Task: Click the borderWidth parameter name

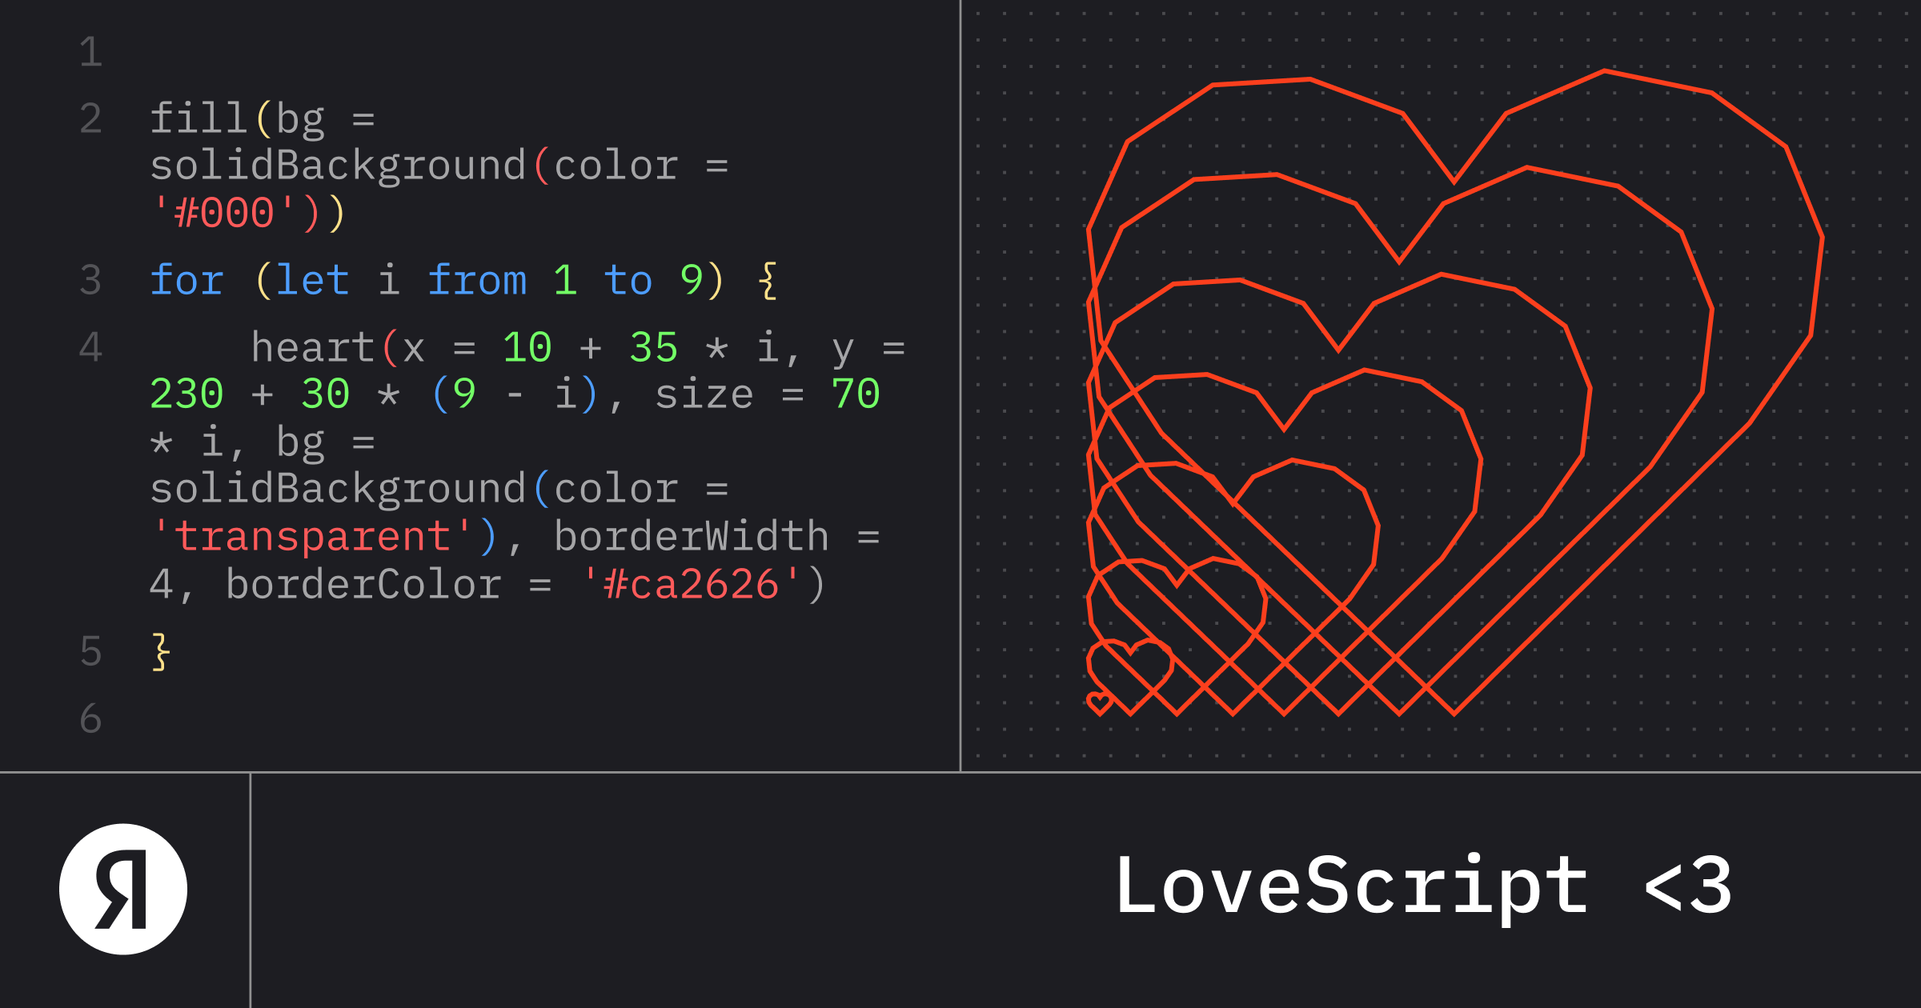Action: click(692, 537)
